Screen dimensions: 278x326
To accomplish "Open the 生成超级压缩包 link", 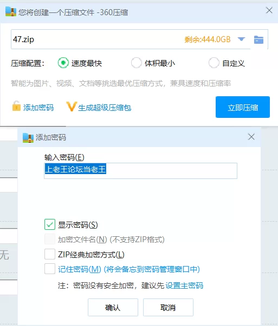I will pos(105,108).
